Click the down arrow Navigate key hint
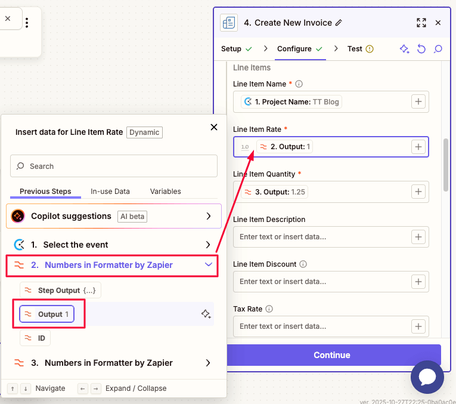456x404 pixels. (x=26, y=388)
